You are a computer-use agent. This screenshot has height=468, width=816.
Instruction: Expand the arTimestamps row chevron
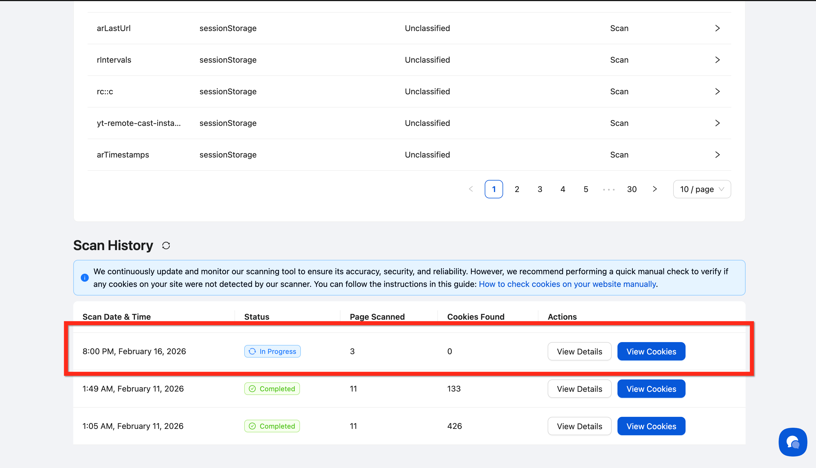tap(717, 155)
